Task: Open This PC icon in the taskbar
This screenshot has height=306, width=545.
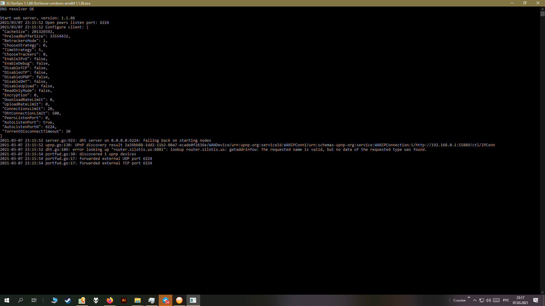Action: [54, 300]
